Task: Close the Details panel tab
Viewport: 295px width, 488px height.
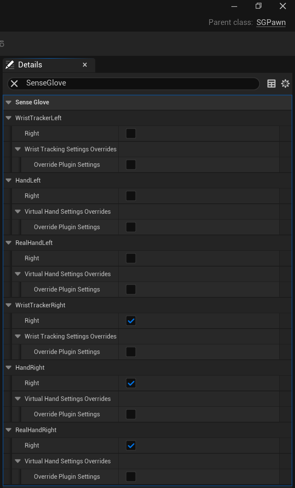Action: (x=84, y=65)
